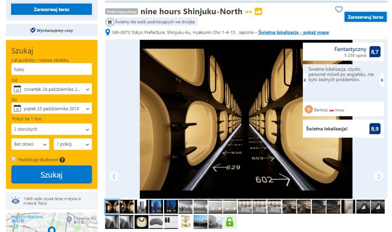Click the Hotel kapsułowy grey tag

point(121,11)
